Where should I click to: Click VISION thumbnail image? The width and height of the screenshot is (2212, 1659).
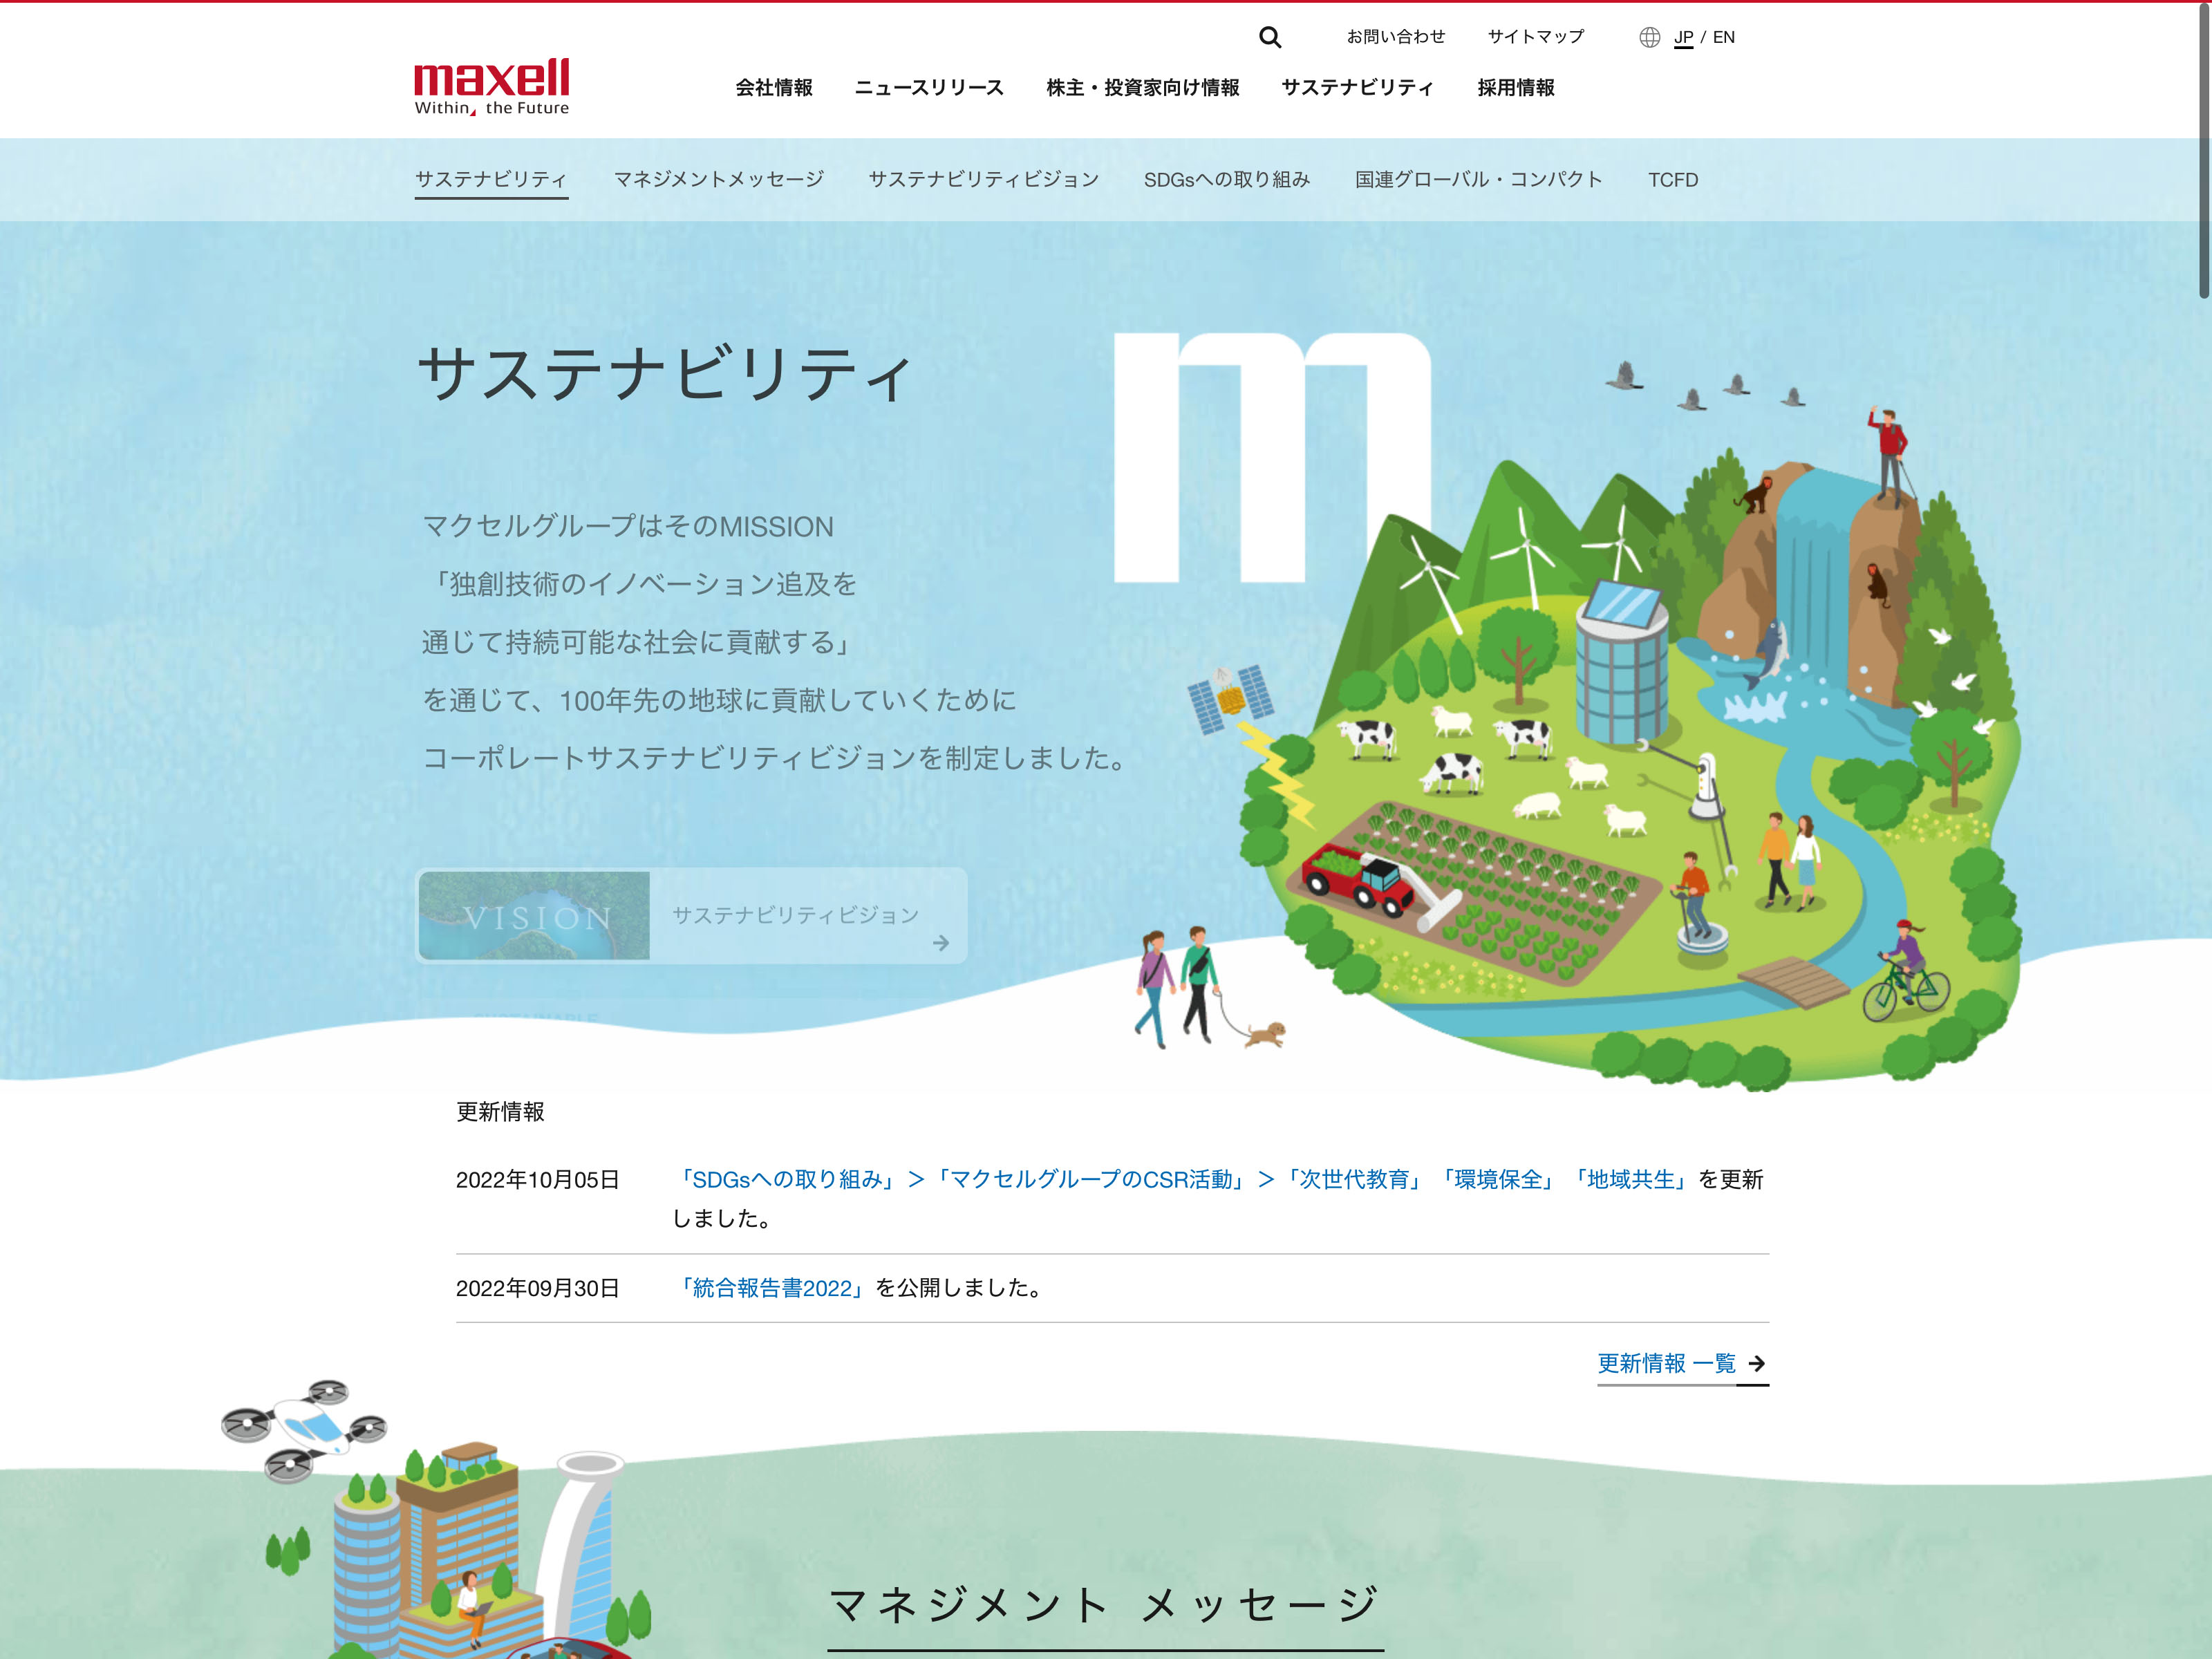point(534,915)
